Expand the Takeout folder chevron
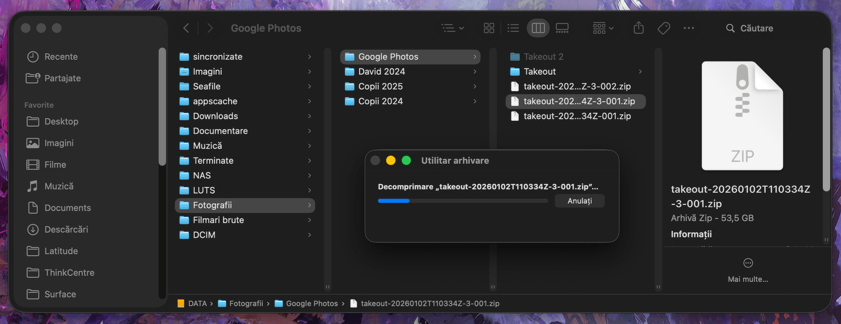 click(x=640, y=72)
